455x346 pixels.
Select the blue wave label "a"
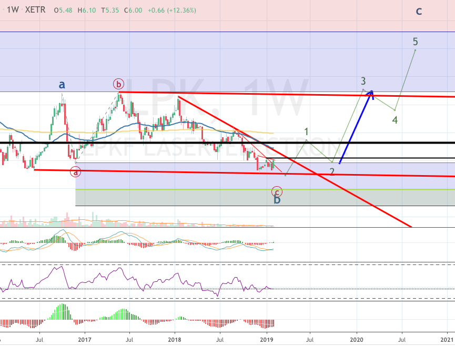[x=62, y=84]
